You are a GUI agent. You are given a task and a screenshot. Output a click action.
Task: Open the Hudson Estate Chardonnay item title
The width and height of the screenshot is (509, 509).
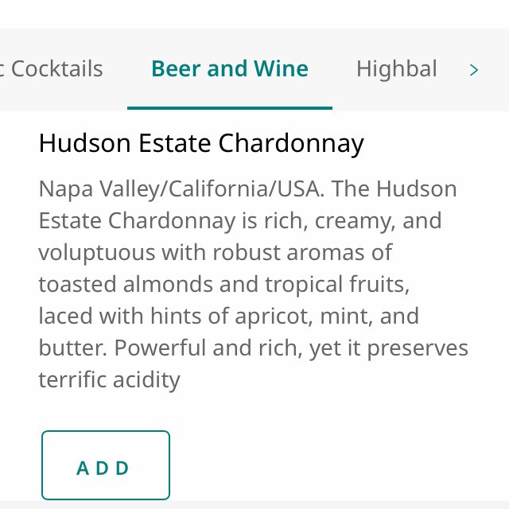(x=200, y=143)
